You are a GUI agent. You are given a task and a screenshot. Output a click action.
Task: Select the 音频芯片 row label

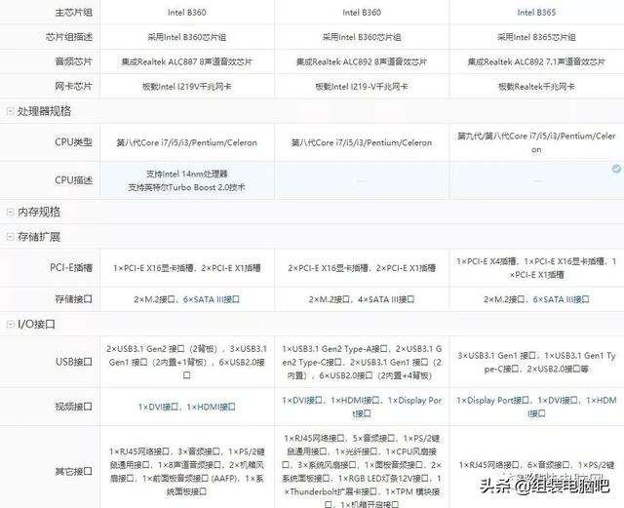(74, 61)
